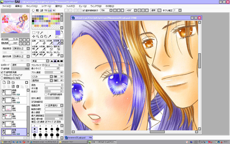Image resolution: width=230 pixels, height=144 pixels.
Task: Open the 画材効果 effect dropdown
Action: (x=21, y=56)
